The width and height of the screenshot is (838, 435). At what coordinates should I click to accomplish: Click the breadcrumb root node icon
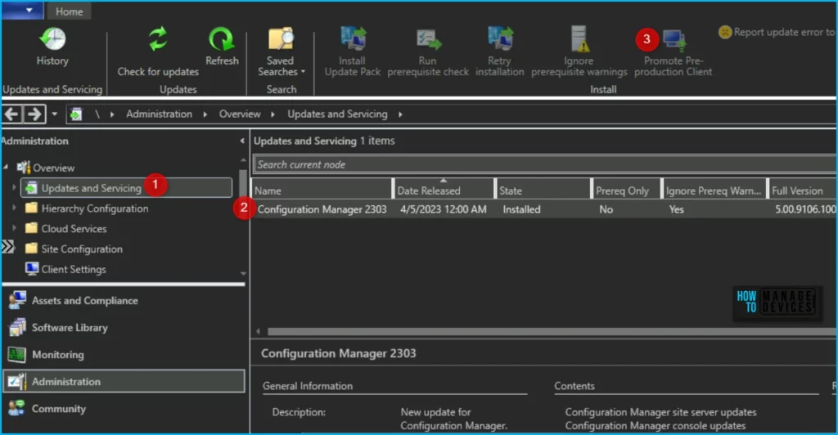click(x=76, y=114)
